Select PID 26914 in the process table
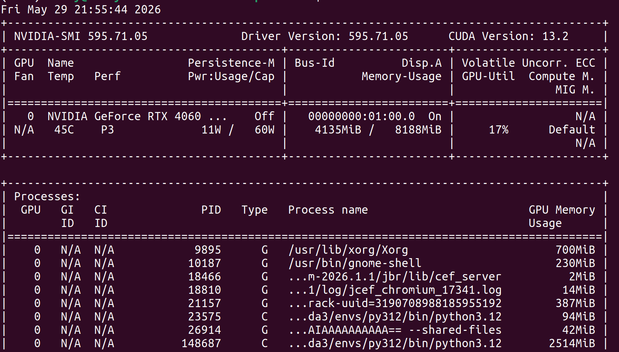The image size is (619, 352). (204, 330)
